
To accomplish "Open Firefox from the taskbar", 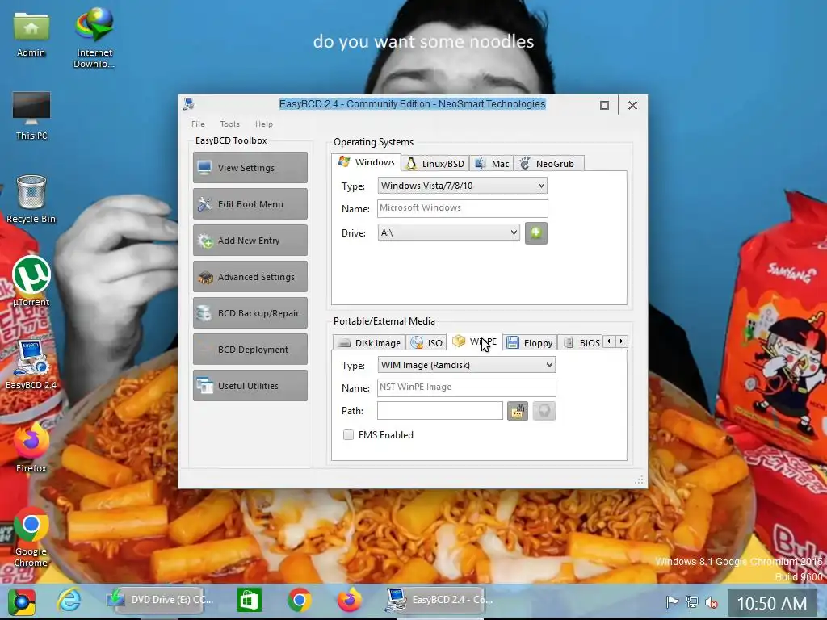I will (349, 601).
